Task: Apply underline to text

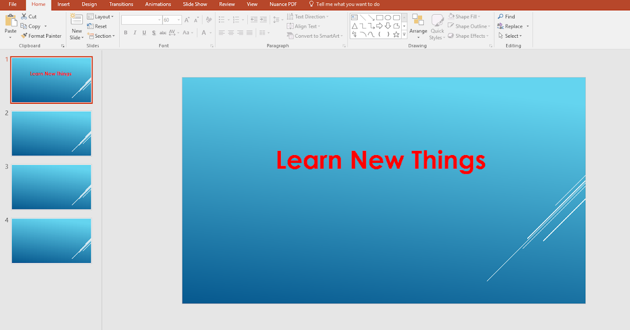Action: point(144,32)
